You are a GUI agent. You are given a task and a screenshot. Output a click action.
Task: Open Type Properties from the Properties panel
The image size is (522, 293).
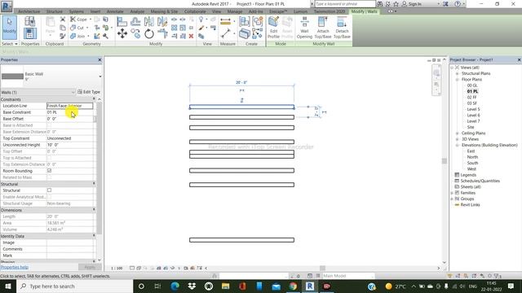(29, 22)
